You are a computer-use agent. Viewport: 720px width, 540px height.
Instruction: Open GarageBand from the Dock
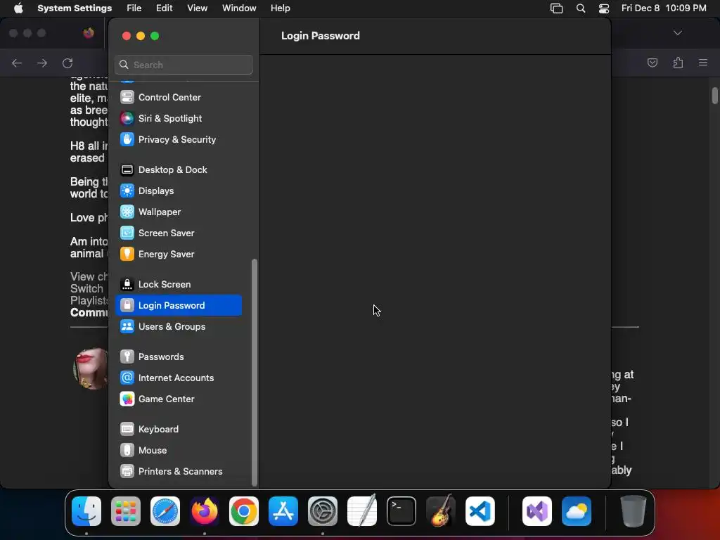pos(442,511)
